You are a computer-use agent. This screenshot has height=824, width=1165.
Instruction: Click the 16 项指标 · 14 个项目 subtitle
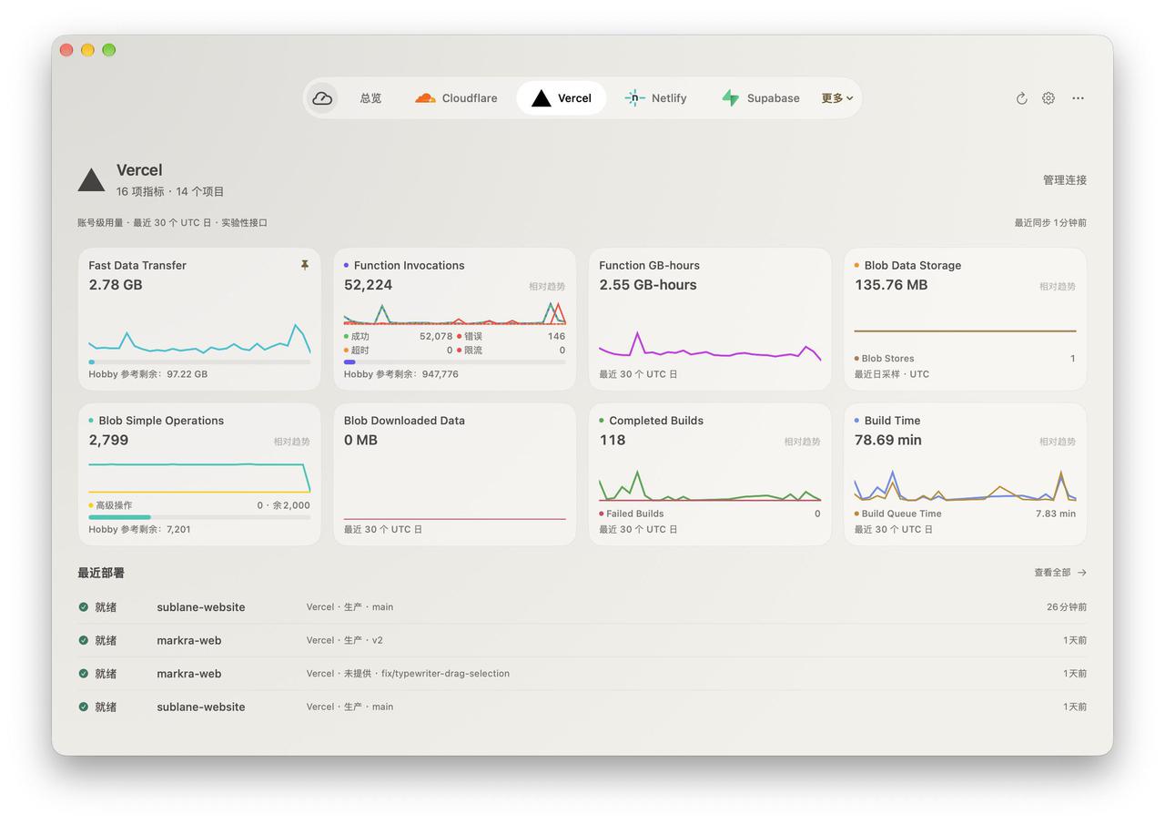click(170, 191)
